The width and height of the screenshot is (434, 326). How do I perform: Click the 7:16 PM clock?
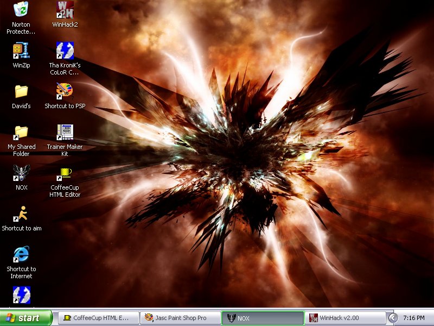[413, 318]
